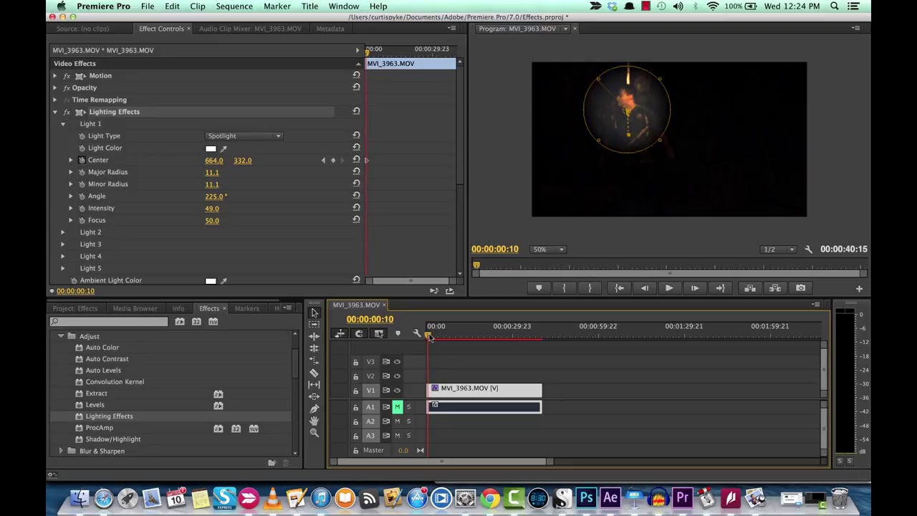Collapse the Adjust effects folder
917x516 pixels.
click(61, 336)
